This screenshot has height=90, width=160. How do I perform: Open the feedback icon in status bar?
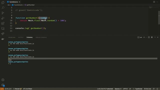[154, 89]
